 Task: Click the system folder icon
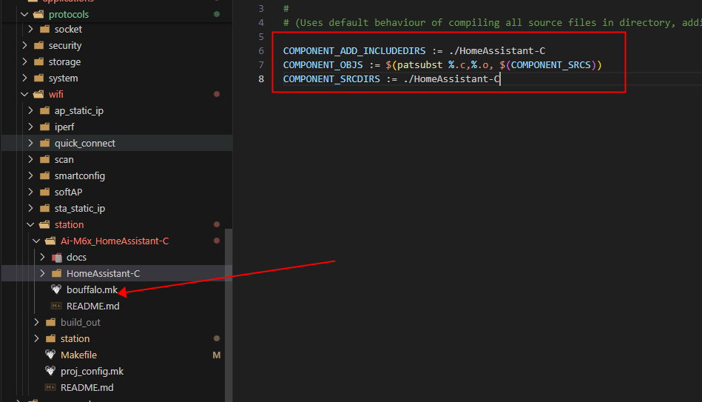click(x=38, y=78)
